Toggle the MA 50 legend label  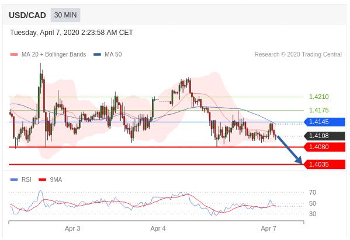click(x=113, y=55)
